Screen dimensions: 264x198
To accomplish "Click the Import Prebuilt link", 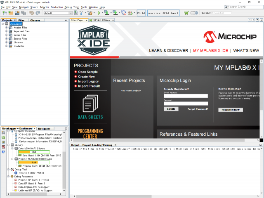I will [89, 86].
